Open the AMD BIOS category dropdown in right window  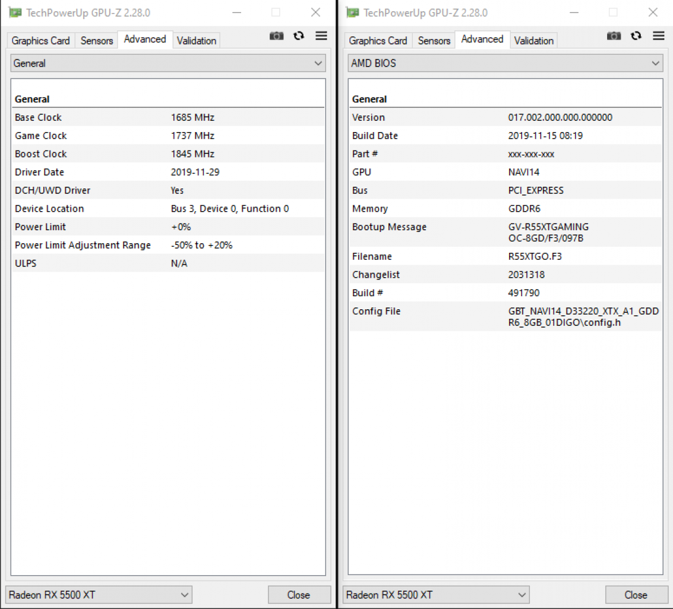pyautogui.click(x=505, y=63)
